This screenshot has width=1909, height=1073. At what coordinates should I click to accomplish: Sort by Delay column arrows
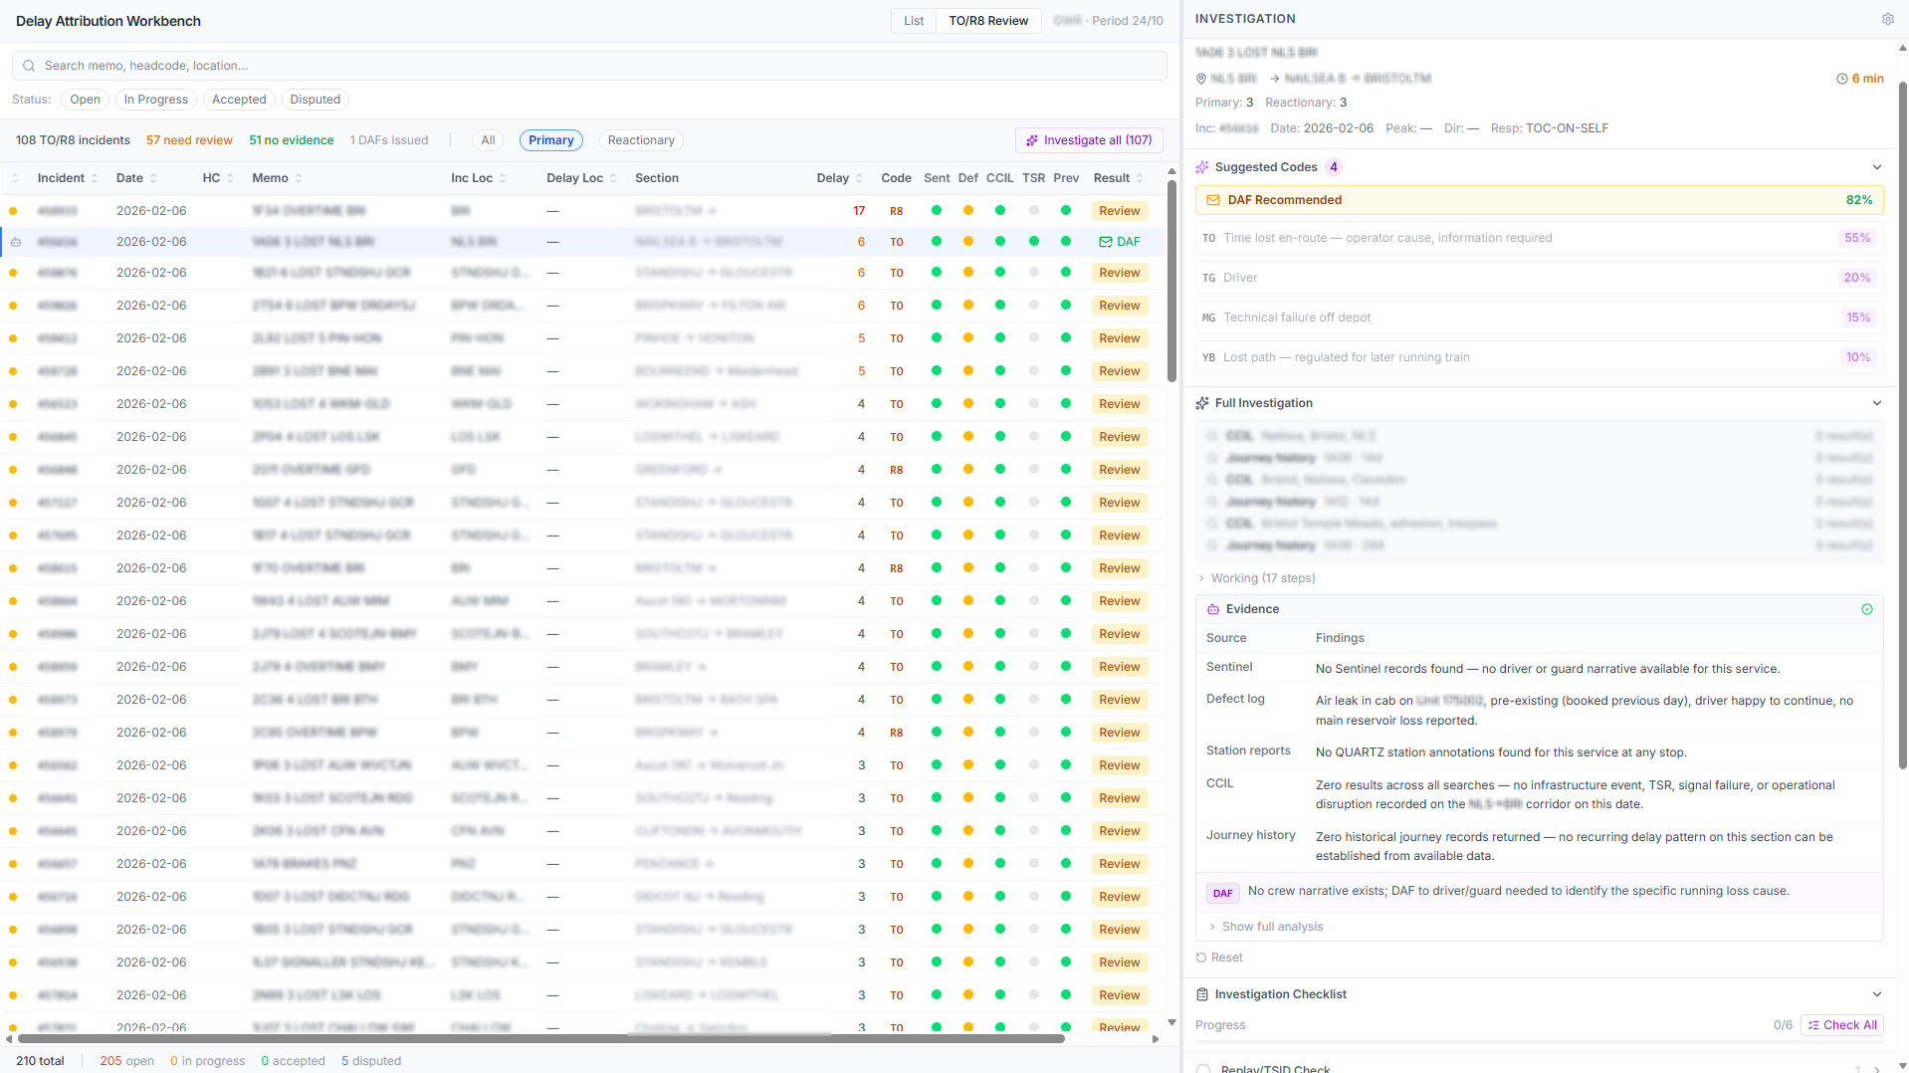click(859, 178)
